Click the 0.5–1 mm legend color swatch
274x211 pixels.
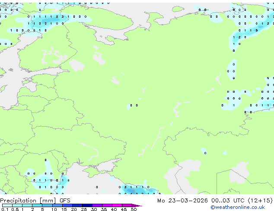tap(17, 205)
